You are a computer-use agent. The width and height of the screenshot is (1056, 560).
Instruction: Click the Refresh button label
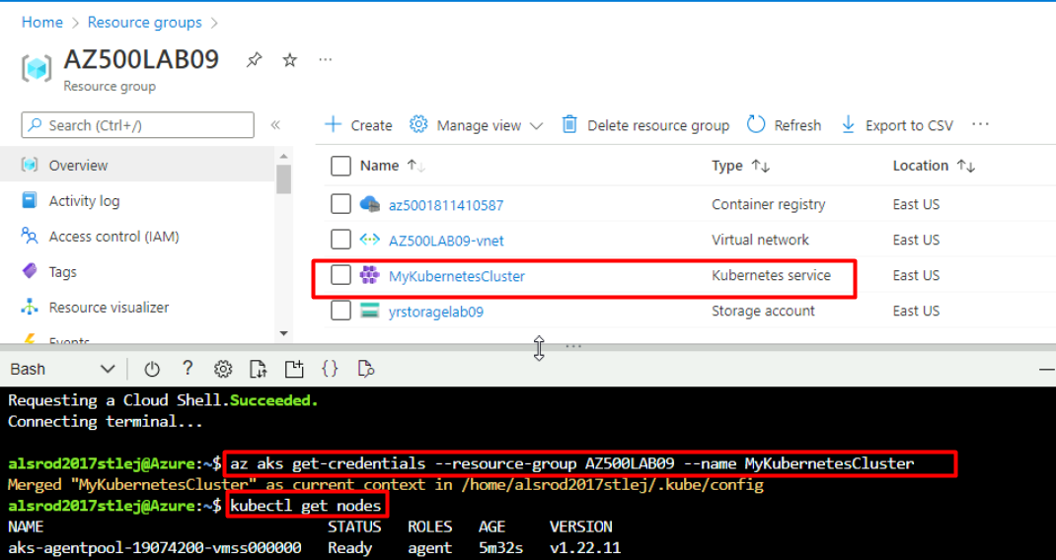[x=797, y=125]
